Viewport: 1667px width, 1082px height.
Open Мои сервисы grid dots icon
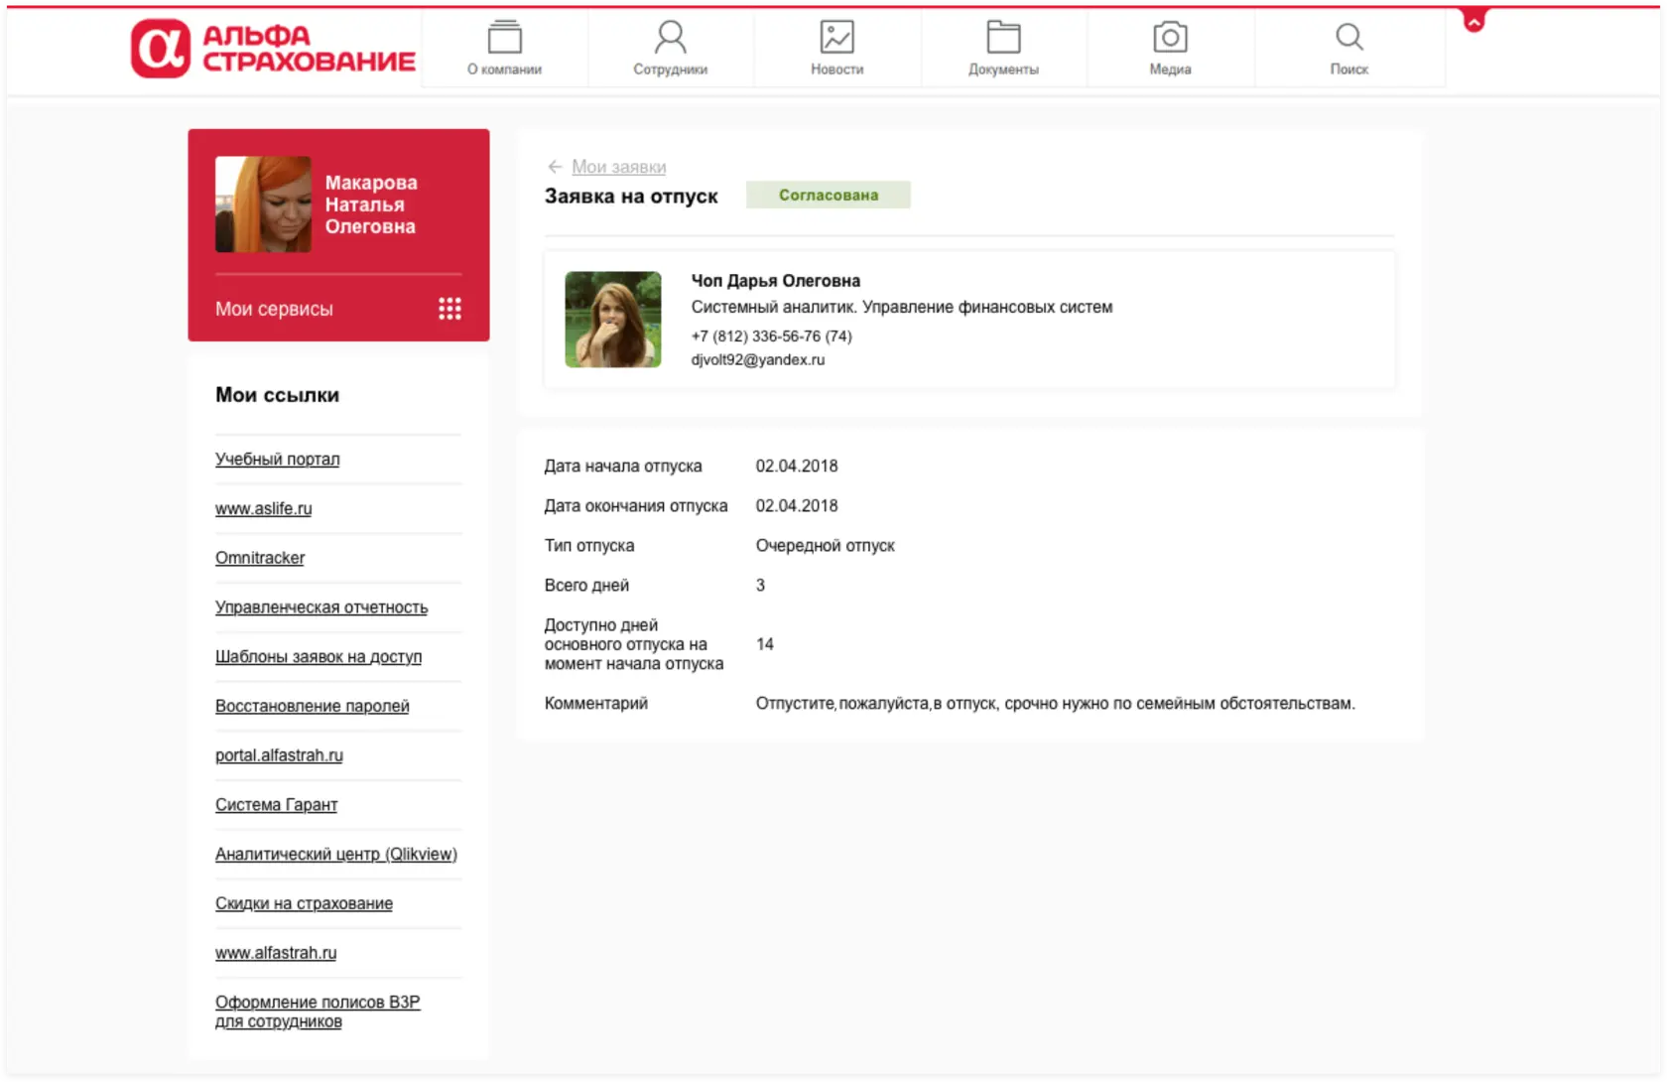(449, 309)
